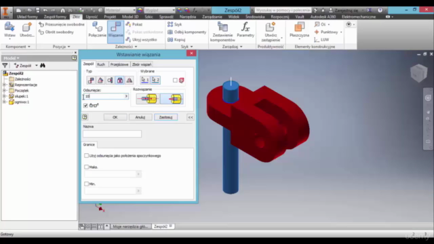Click the Wstaw component icon
Screen dimensions: 434x244
pyautogui.click(x=9, y=30)
